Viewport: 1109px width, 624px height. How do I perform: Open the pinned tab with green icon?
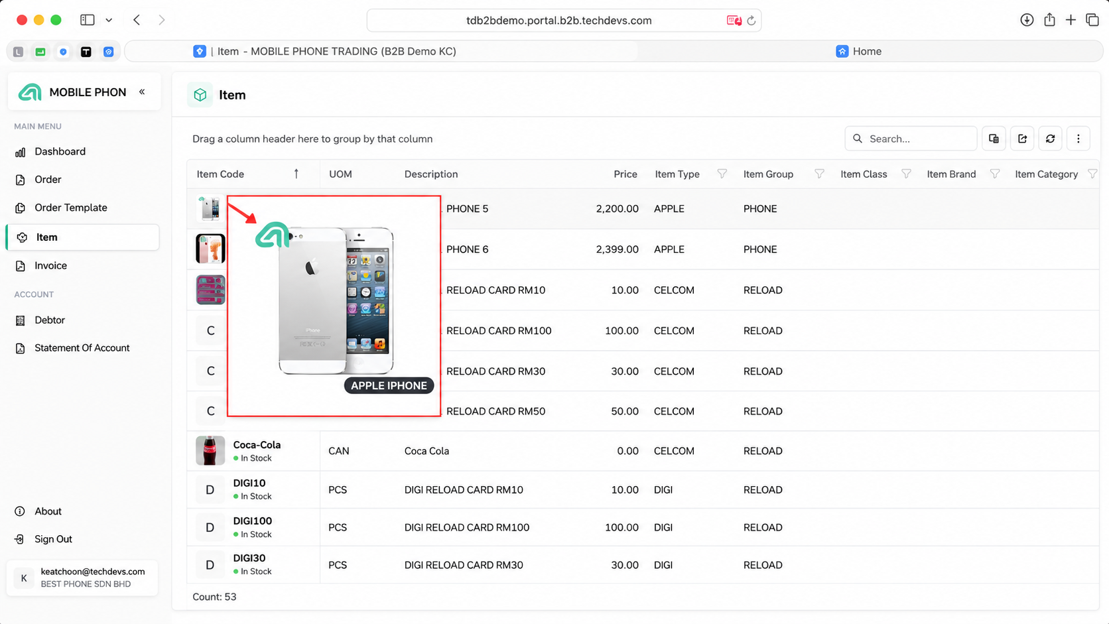(x=40, y=52)
